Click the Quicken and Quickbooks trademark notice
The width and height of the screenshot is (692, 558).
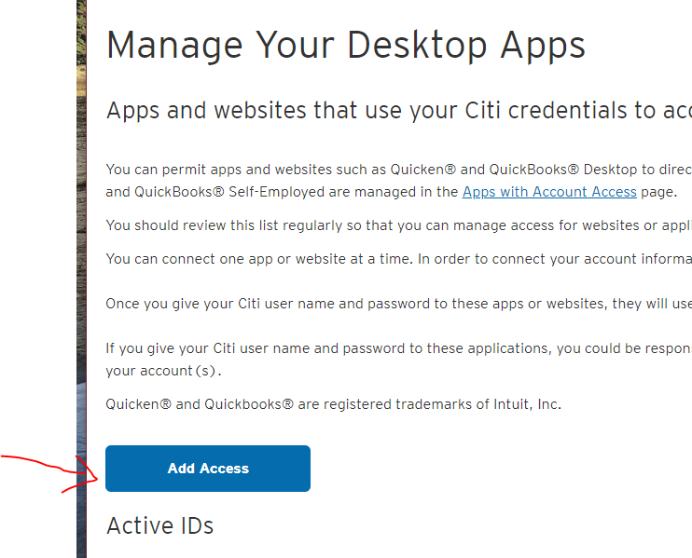[334, 404]
